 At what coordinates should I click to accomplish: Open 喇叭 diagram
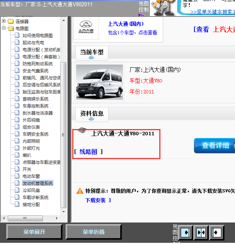pos(27,155)
